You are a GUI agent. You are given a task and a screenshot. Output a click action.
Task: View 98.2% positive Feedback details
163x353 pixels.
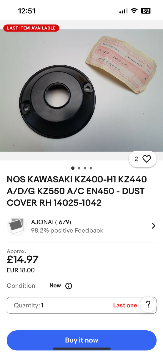coord(67,230)
